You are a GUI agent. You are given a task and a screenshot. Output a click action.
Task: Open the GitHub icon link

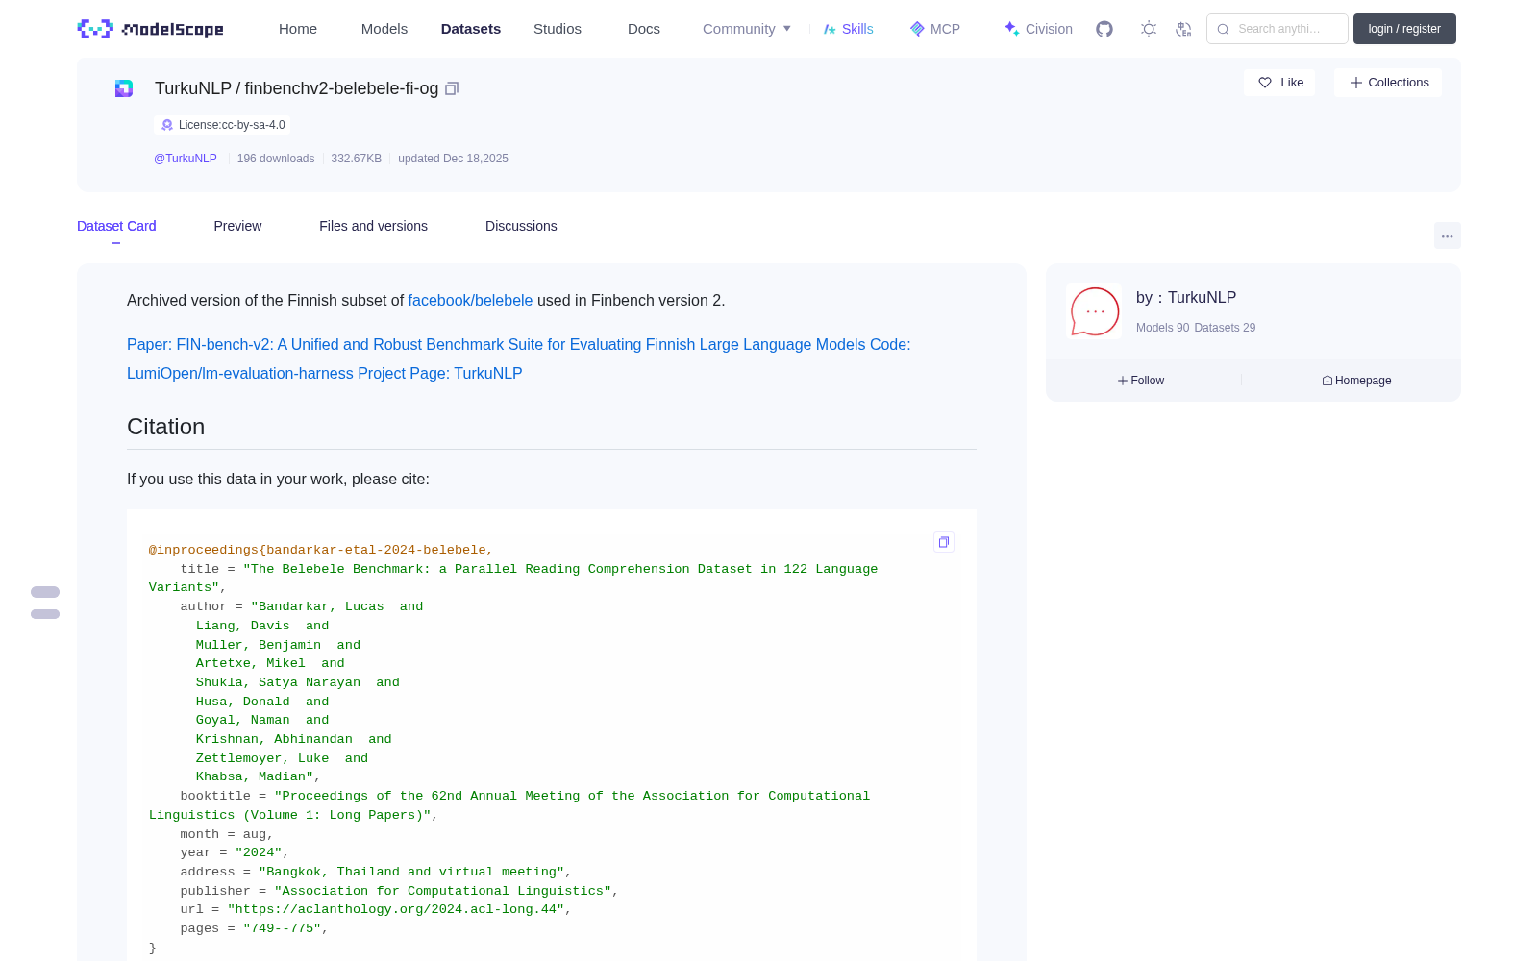pos(1104,29)
